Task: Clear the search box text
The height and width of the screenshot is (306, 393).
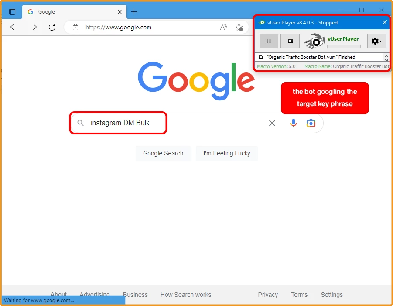Action: pos(272,123)
